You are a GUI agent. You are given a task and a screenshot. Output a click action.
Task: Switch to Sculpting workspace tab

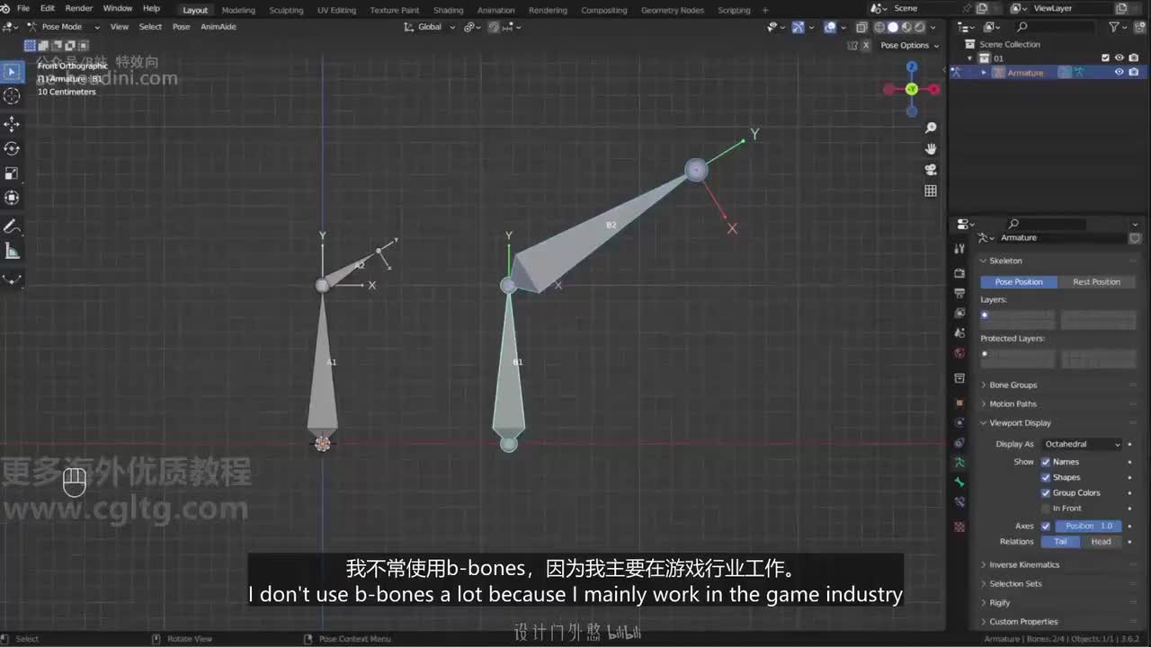(x=286, y=10)
